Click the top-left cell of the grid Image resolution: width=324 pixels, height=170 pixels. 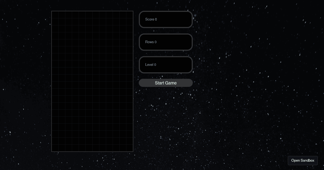click(55, 14)
